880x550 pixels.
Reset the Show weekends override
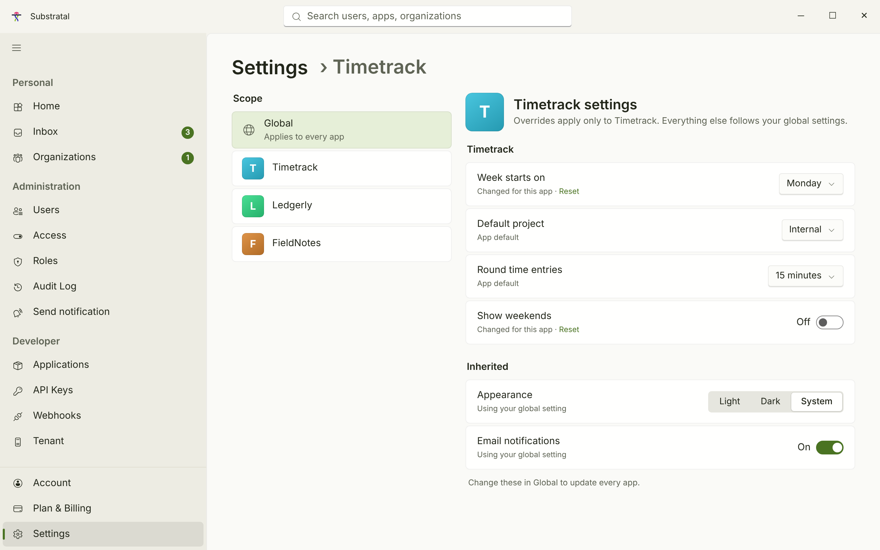[569, 330]
